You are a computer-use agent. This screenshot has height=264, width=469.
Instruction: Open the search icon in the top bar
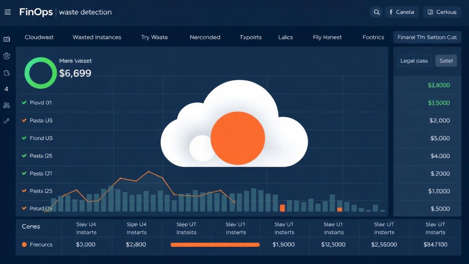(376, 12)
